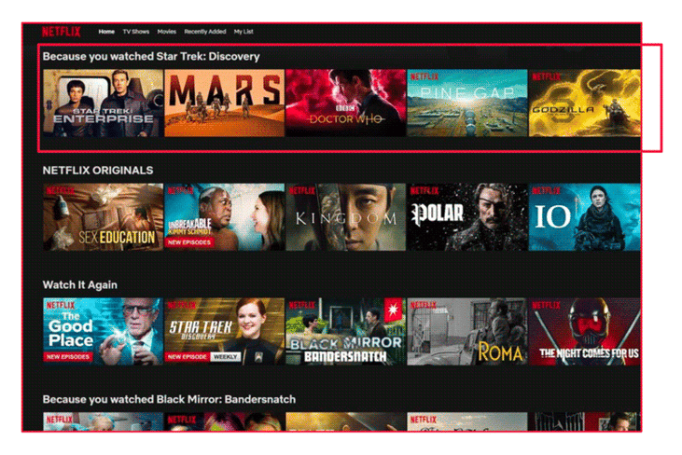
Task: Open Star Trek Enterprise thumbnail
Action: pyautogui.click(x=103, y=103)
